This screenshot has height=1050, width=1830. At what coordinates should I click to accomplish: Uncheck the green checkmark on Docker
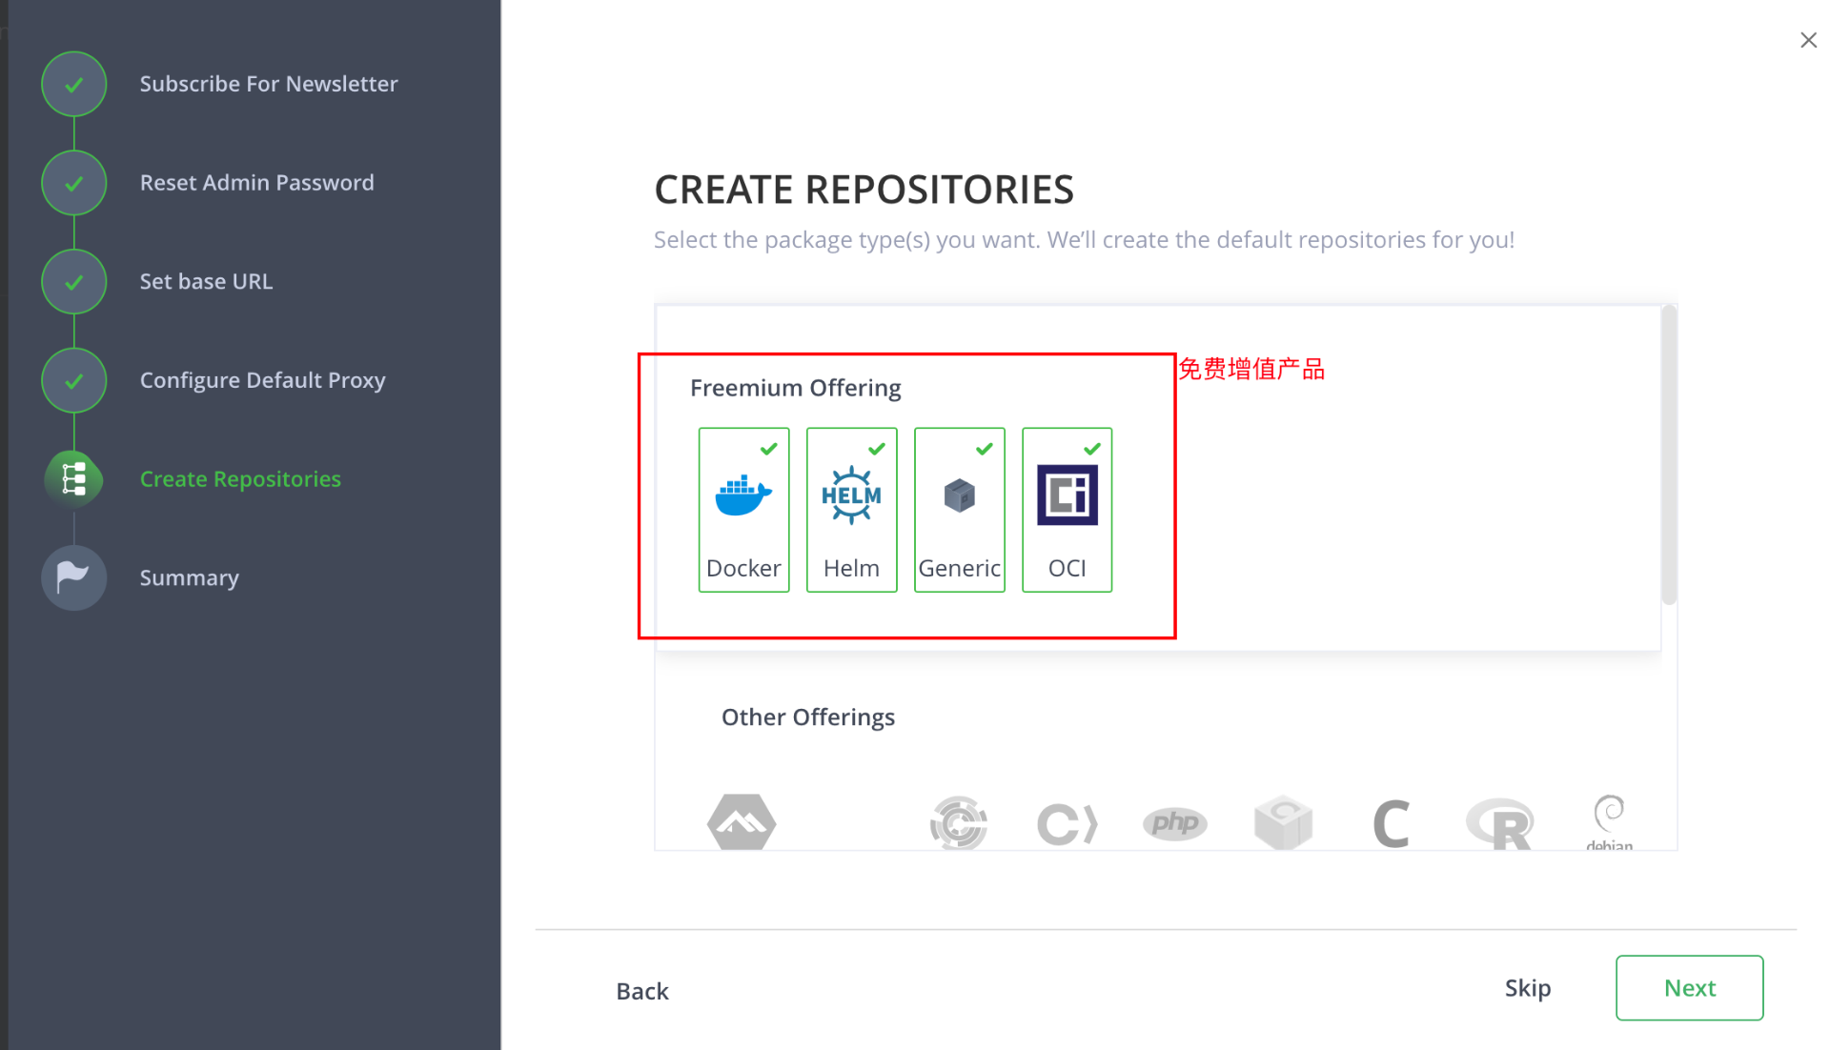(769, 449)
